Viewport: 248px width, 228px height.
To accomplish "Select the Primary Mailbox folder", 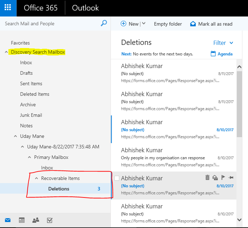I will point(51,157).
